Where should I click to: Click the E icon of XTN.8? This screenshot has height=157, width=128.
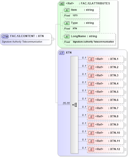click(x=91, y=117)
